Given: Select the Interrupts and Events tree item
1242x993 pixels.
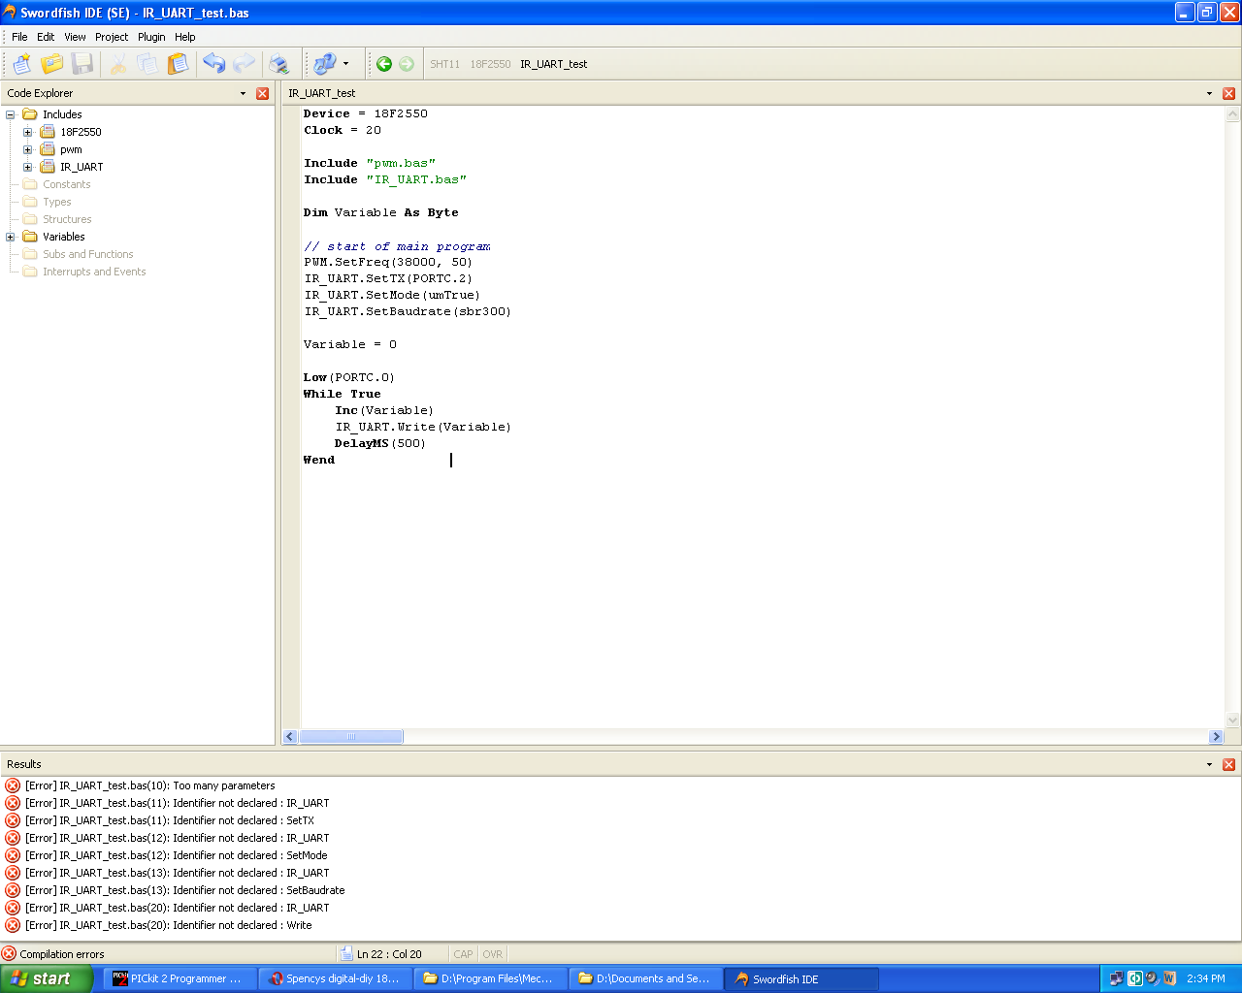Looking at the screenshot, I should tap(94, 272).
